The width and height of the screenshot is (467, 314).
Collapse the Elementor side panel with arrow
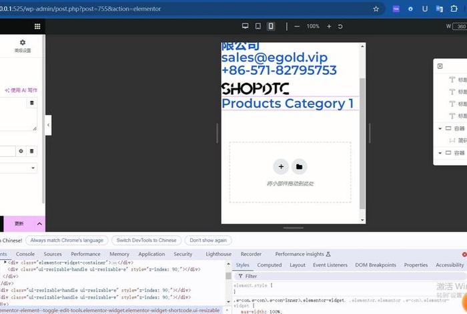click(48, 125)
